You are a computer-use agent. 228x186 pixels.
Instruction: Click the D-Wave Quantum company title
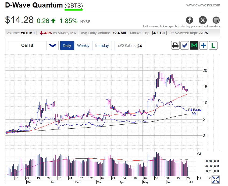34,5
